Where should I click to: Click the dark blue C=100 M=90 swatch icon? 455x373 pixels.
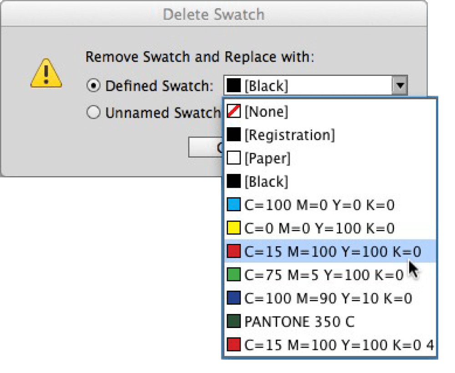pyautogui.click(x=233, y=298)
